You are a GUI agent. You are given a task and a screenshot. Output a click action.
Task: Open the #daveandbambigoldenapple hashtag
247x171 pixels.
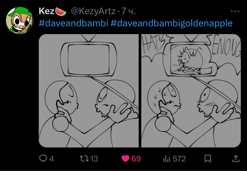pyautogui.click(x=171, y=23)
